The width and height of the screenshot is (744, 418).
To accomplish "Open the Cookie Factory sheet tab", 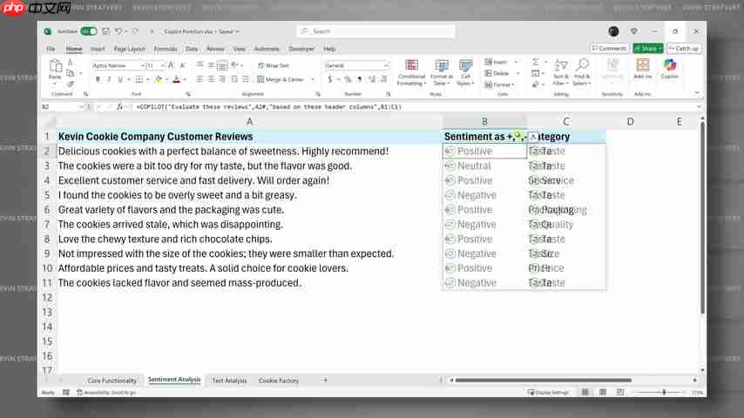I will tap(279, 381).
